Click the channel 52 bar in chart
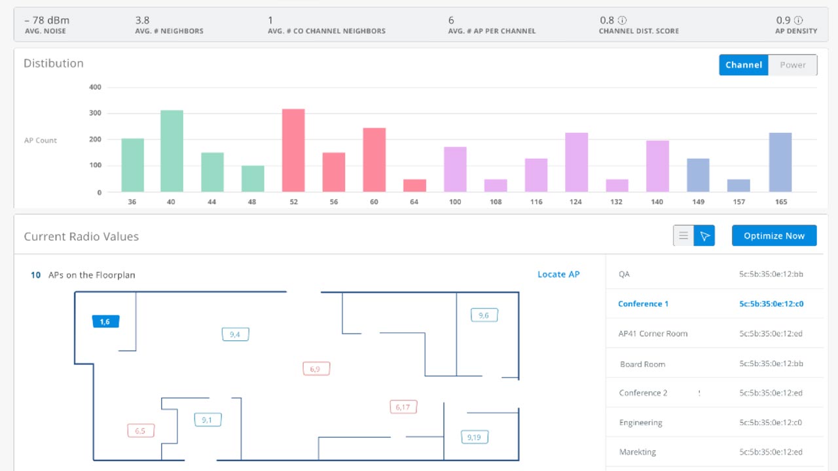Viewport: 838px width, 471px height. tap(293, 150)
